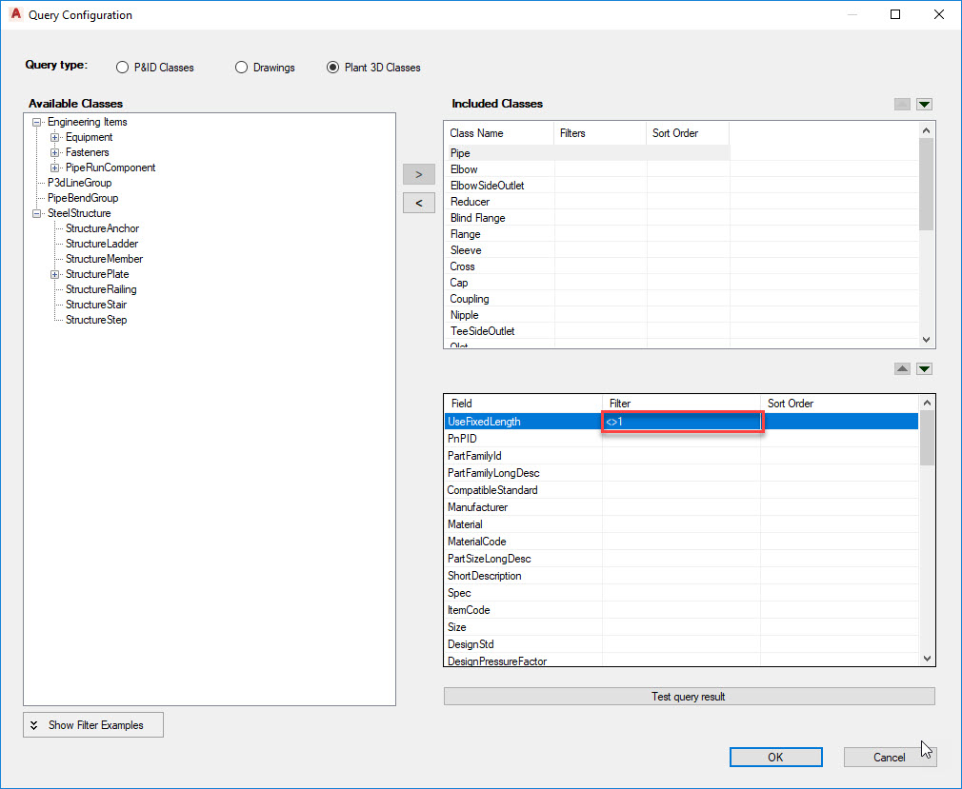Remove a class using the left arrow button
Image resolution: width=962 pixels, height=789 pixels.
pyautogui.click(x=419, y=202)
